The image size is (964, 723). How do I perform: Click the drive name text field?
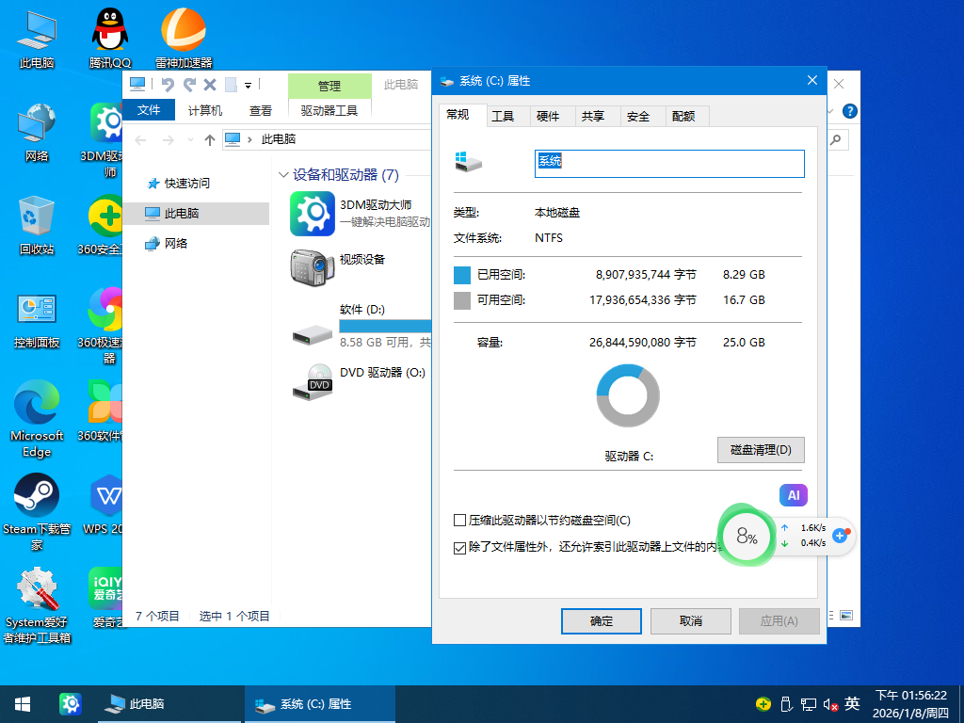coord(669,164)
